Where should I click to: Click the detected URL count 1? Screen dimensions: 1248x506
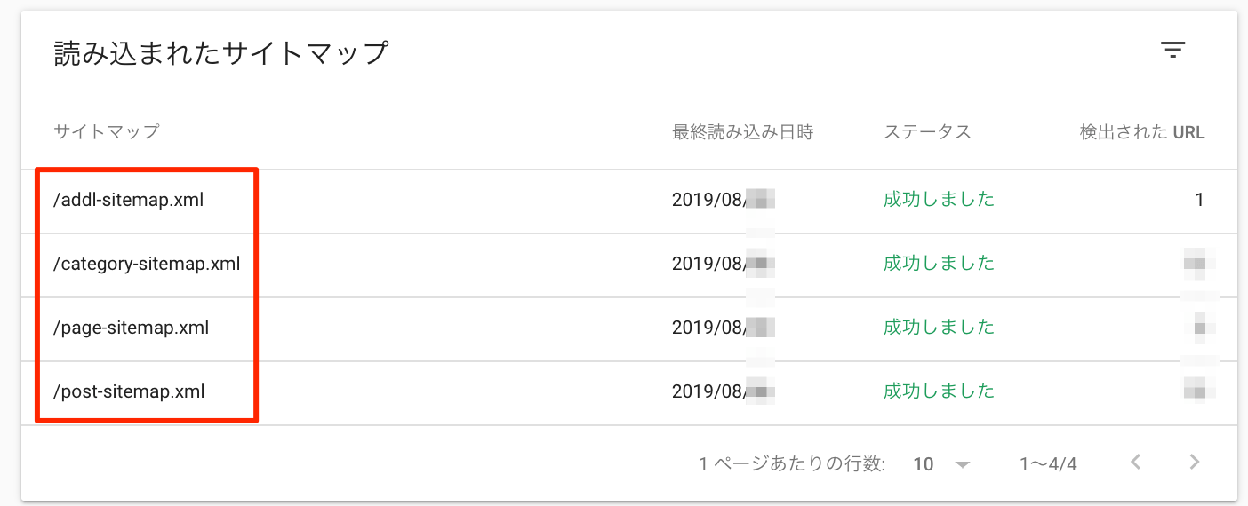(x=1199, y=200)
